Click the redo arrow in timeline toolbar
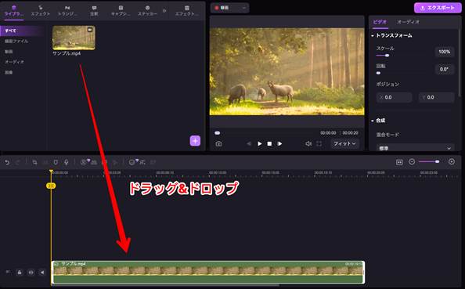465x289 pixels. pos(18,162)
